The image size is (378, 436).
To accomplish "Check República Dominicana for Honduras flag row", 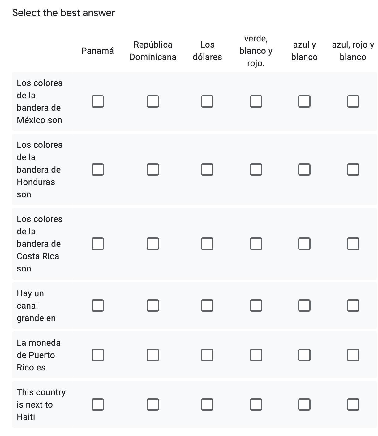I will click(x=153, y=169).
